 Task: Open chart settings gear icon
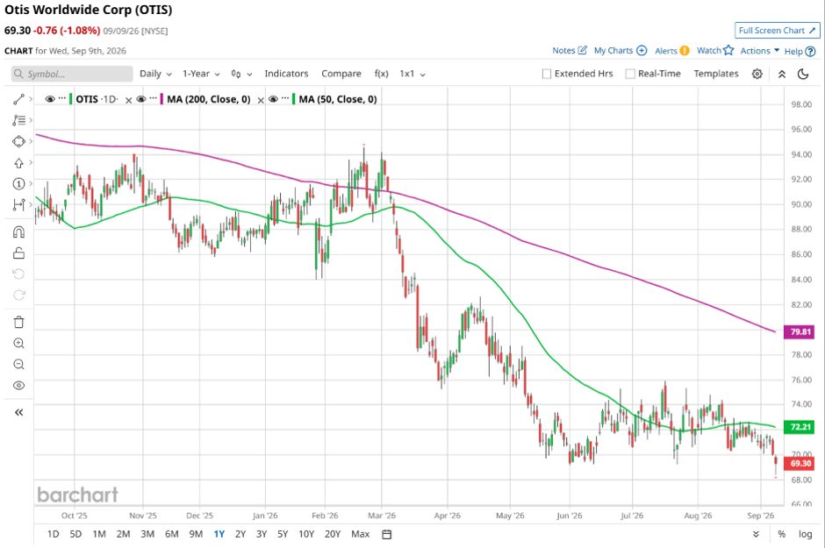[x=757, y=74]
